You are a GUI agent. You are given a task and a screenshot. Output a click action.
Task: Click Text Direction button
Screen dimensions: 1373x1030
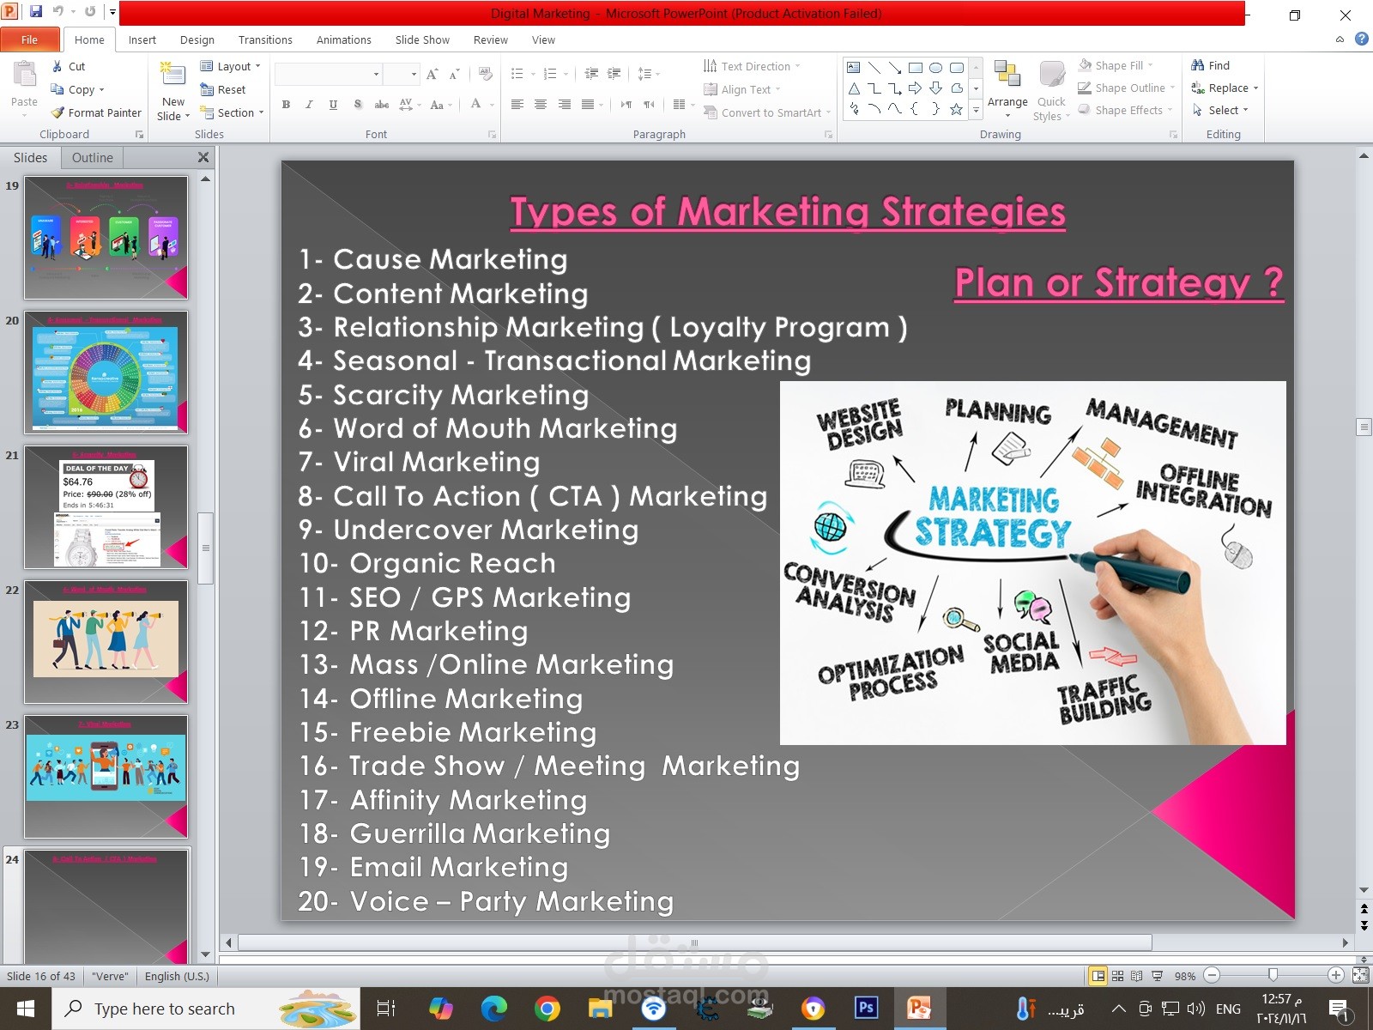[752, 66]
